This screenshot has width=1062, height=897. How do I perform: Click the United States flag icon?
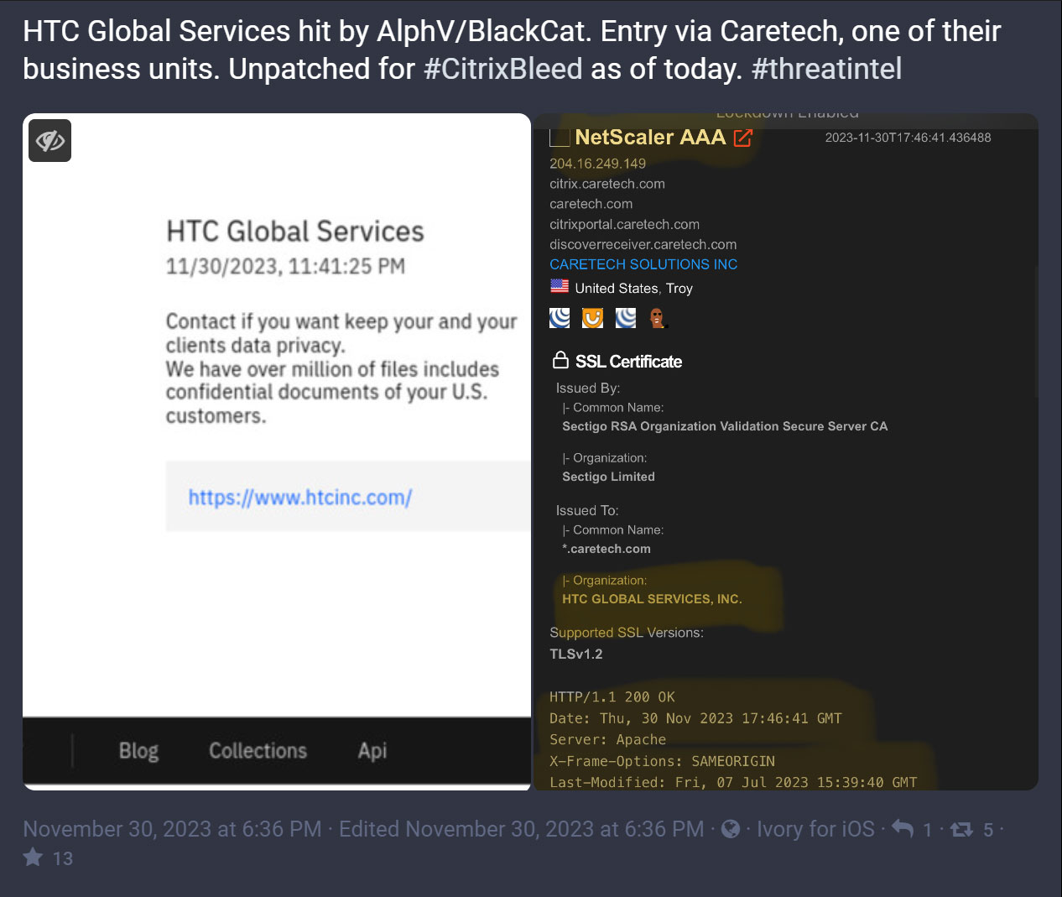(560, 287)
